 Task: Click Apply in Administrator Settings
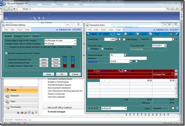pos(49,74)
